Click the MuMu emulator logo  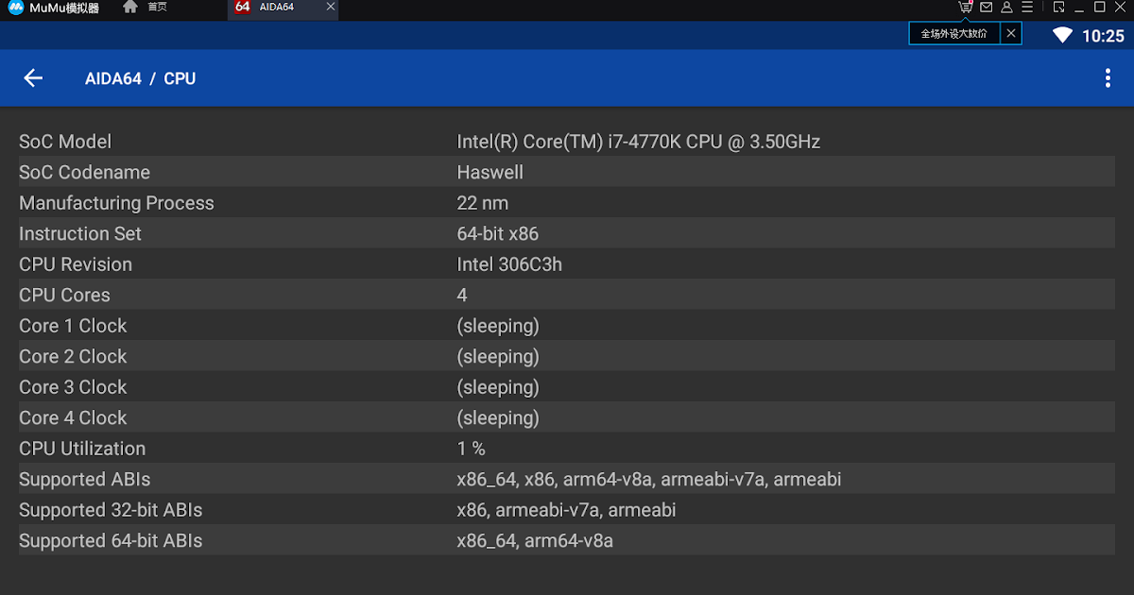point(15,8)
